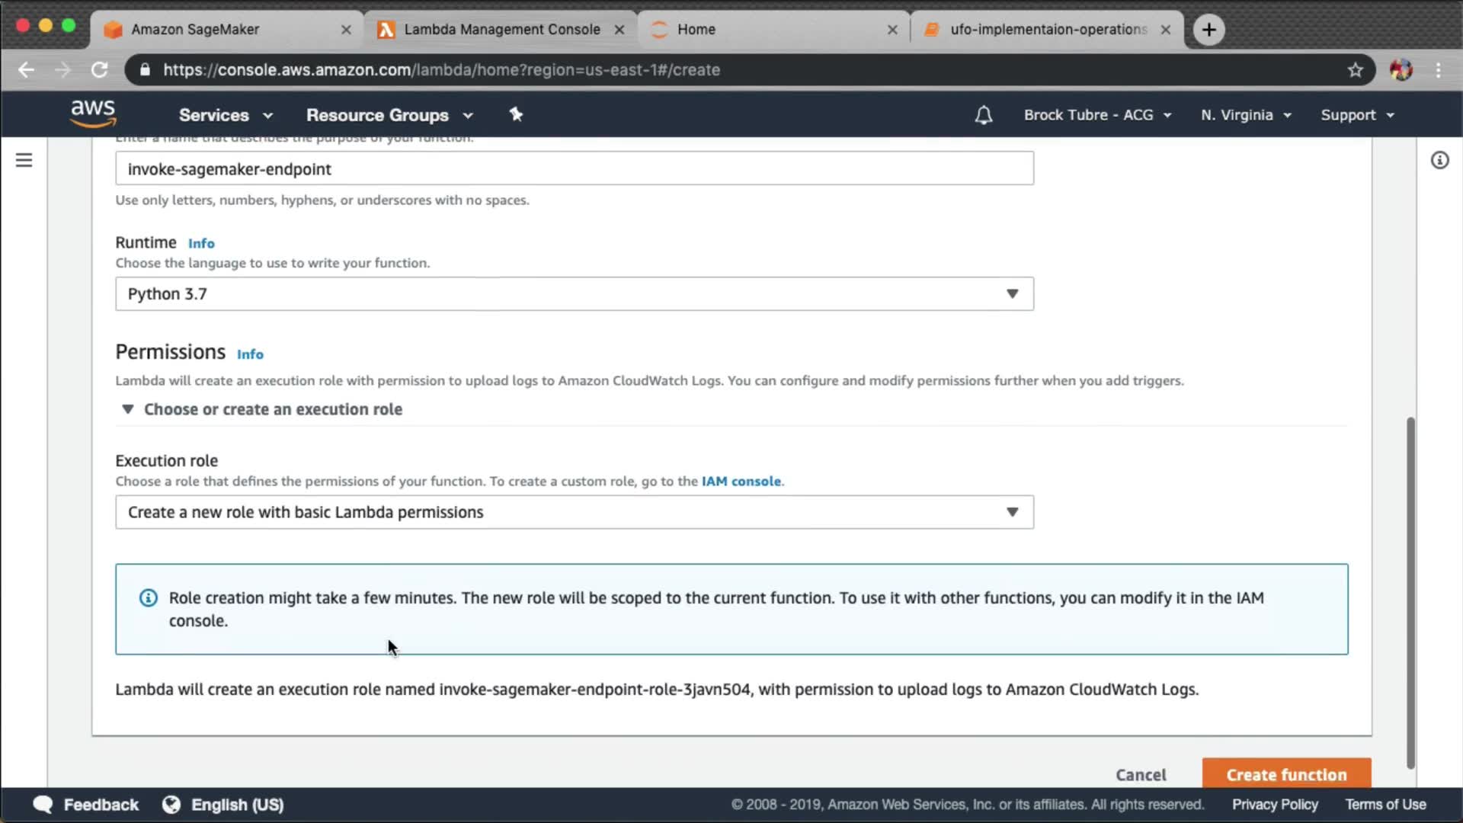Click the Create function button
1463x823 pixels.
point(1285,774)
